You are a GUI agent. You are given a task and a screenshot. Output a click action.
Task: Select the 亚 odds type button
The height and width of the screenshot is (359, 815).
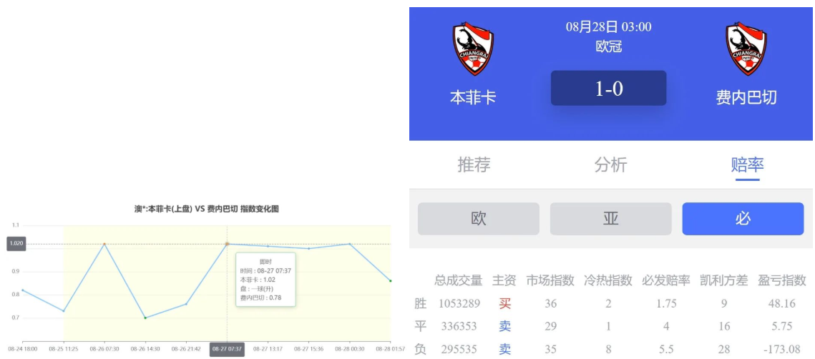click(x=610, y=219)
